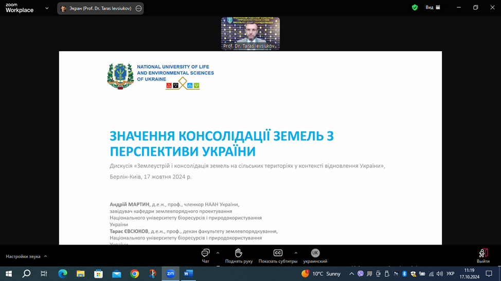Click Prof. Dr. Taras Ievsiukov video thumbnail
Screen dimensions: 501x281
coord(251,33)
